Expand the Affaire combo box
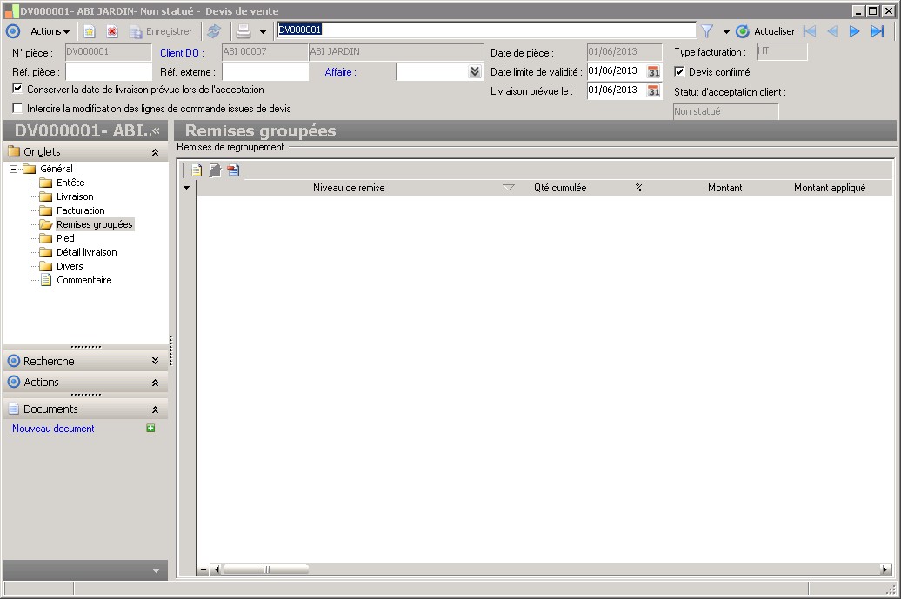The width and height of the screenshot is (901, 599). (x=474, y=72)
